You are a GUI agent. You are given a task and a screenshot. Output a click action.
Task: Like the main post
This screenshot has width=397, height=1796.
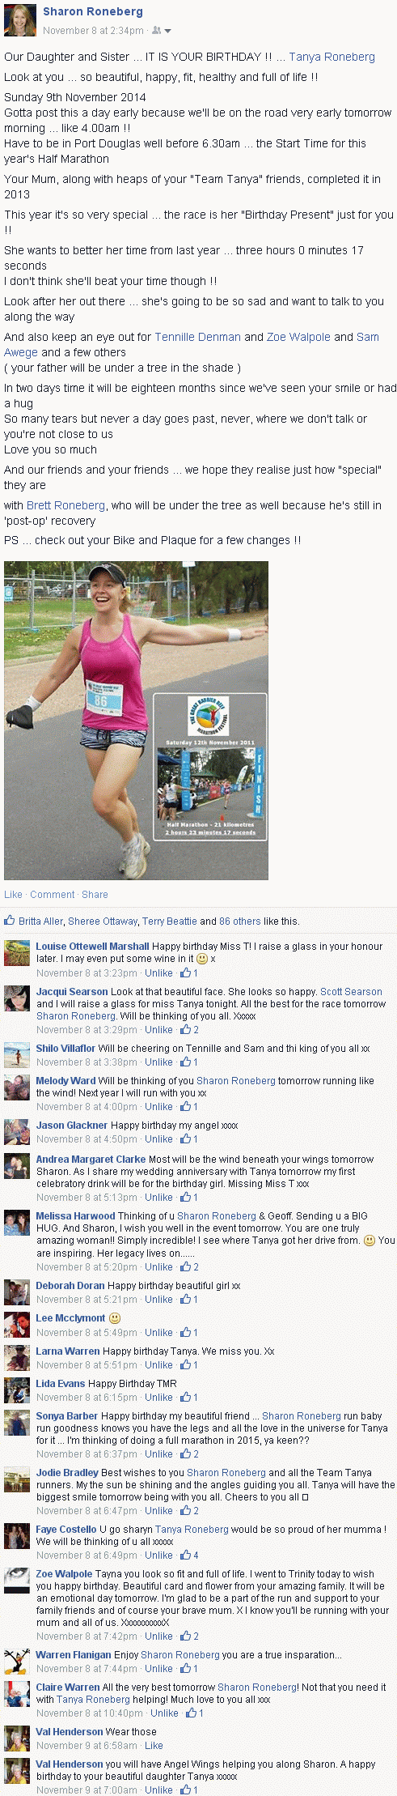[13, 895]
